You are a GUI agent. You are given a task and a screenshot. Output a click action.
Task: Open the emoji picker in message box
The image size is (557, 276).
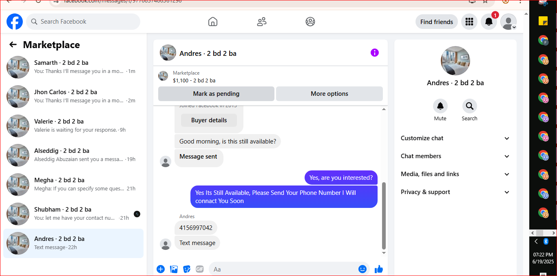[x=362, y=269]
